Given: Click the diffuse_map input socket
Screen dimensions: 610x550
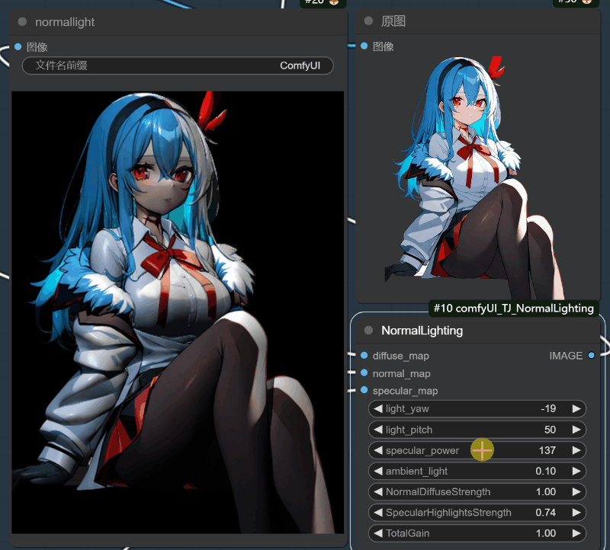Looking at the screenshot, I should (364, 355).
